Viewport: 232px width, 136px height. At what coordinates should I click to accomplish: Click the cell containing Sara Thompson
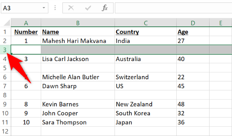point(78,122)
